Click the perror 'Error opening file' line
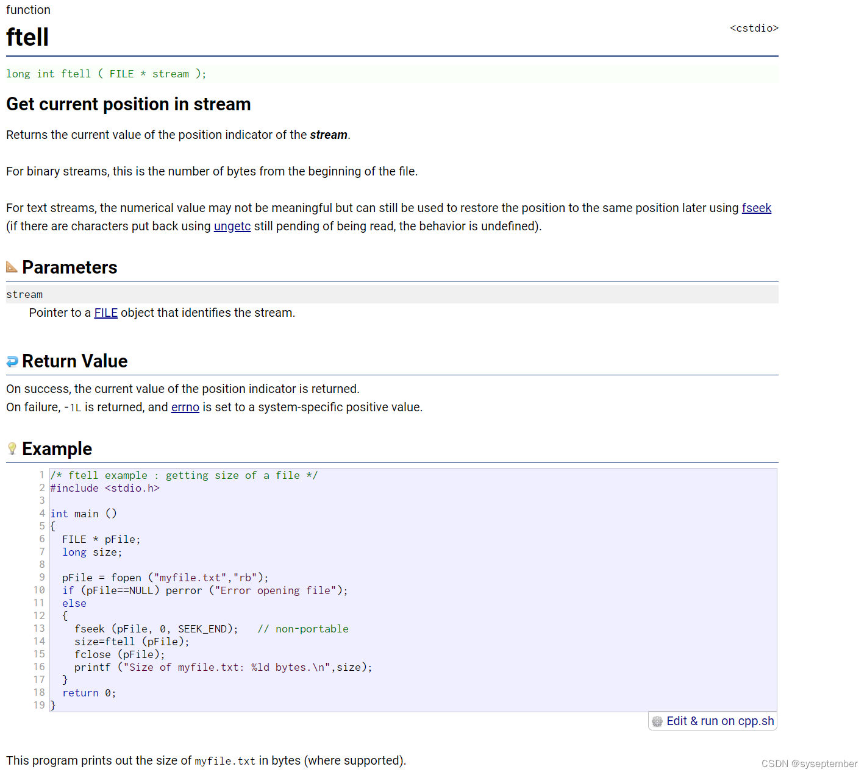Image resolution: width=867 pixels, height=775 pixels. [205, 590]
